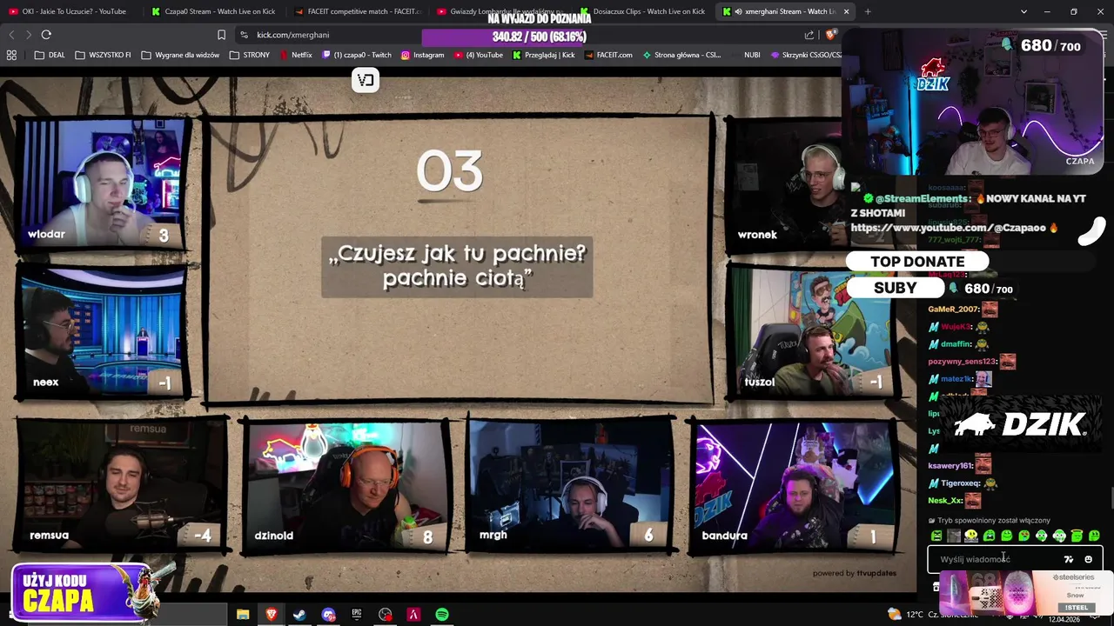This screenshot has height=626, width=1114.
Task: Click chat username Nesk_Xx
Action: click(x=945, y=501)
